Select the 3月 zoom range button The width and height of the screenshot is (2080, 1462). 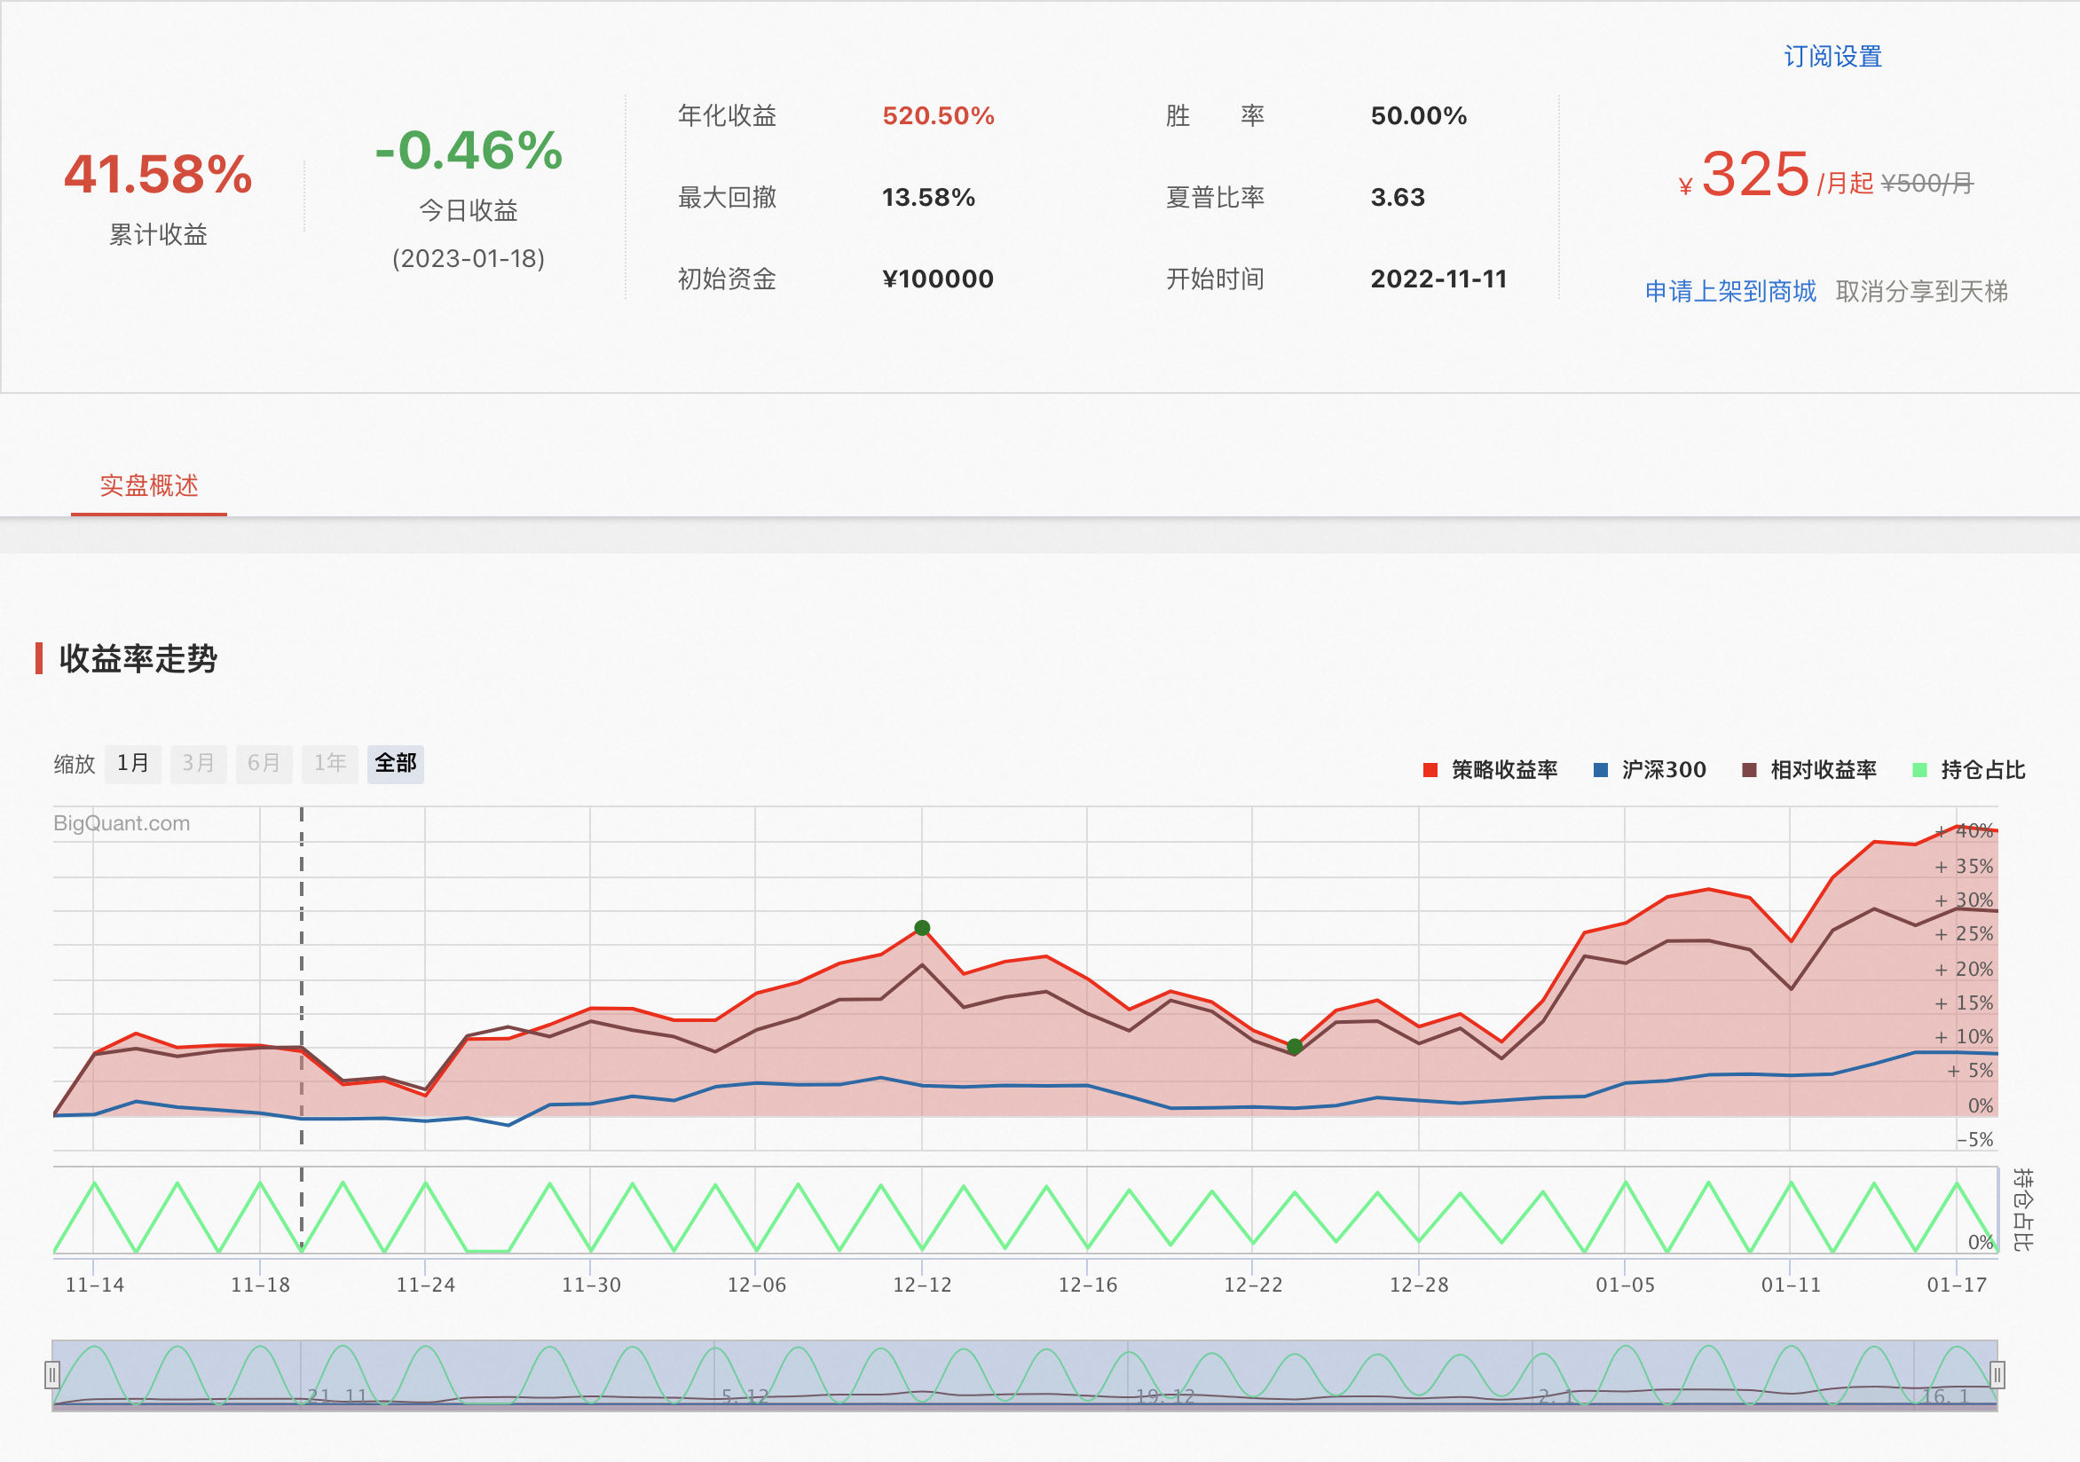pos(199,764)
